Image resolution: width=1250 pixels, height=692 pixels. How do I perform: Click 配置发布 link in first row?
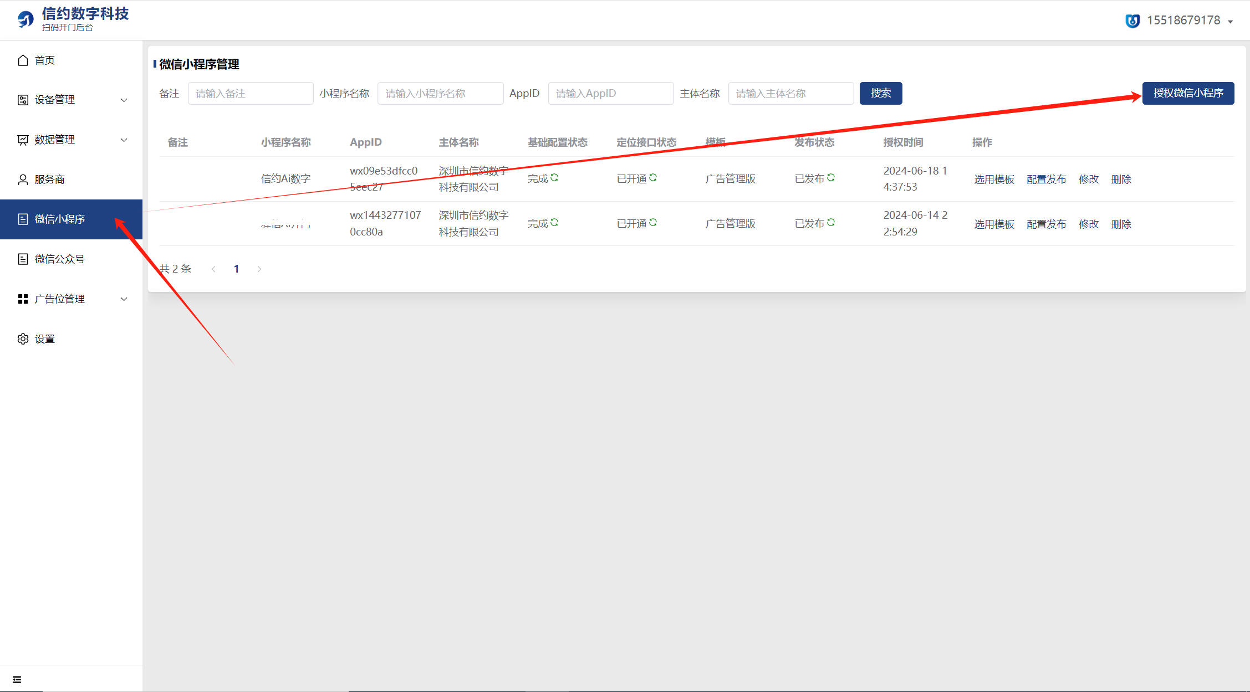1046,180
